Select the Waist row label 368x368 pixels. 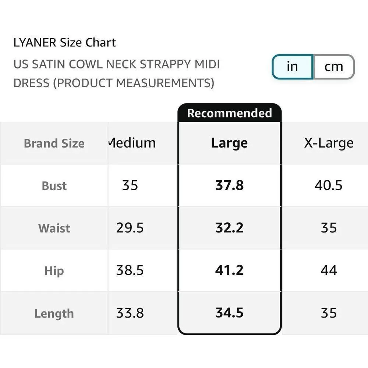[54, 228]
